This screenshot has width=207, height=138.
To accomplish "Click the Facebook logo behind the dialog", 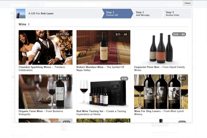I will (19, 5).
